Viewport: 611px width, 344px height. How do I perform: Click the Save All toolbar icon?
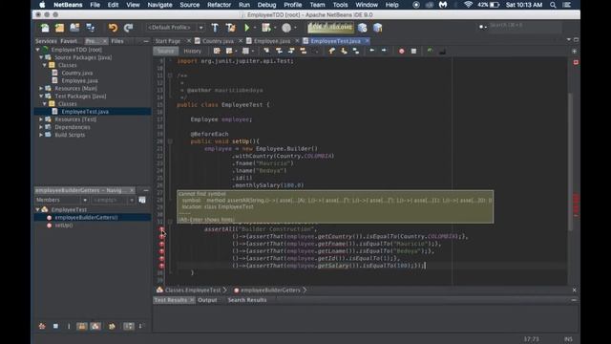tap(91, 28)
